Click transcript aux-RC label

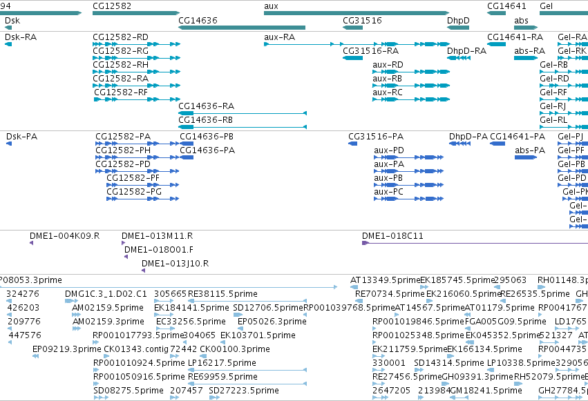[x=388, y=92]
